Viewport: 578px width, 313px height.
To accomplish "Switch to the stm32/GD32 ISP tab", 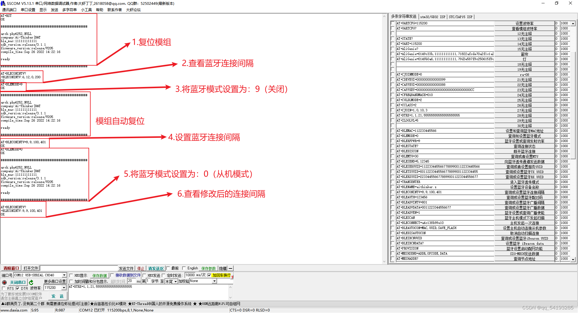I will click(x=433, y=17).
